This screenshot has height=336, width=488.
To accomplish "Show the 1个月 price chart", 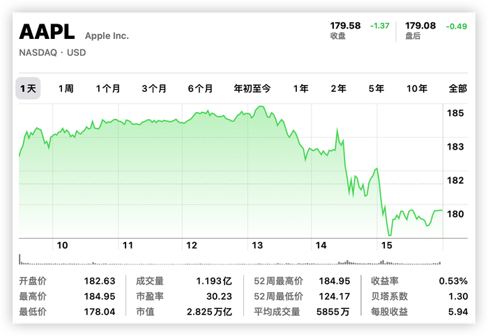I will 108,88.
